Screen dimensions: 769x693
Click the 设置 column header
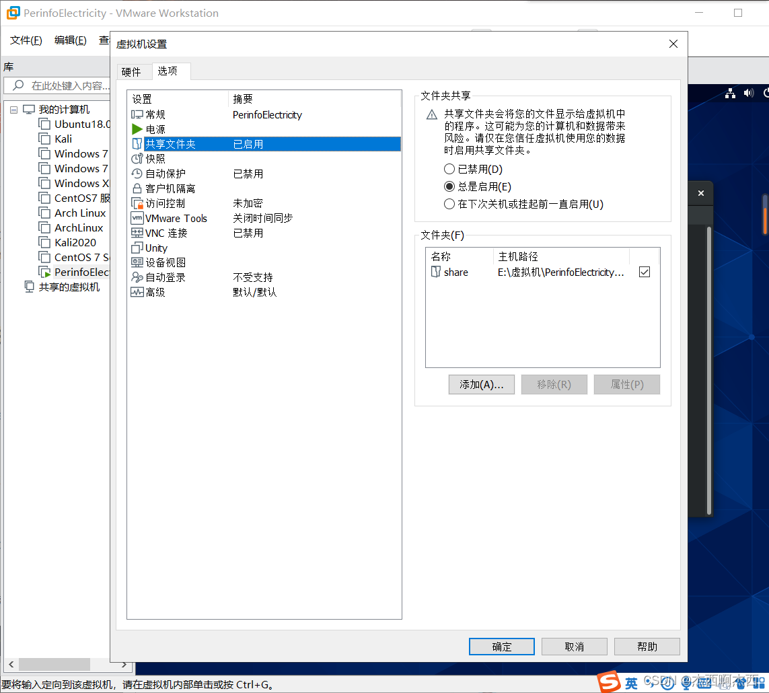click(178, 99)
